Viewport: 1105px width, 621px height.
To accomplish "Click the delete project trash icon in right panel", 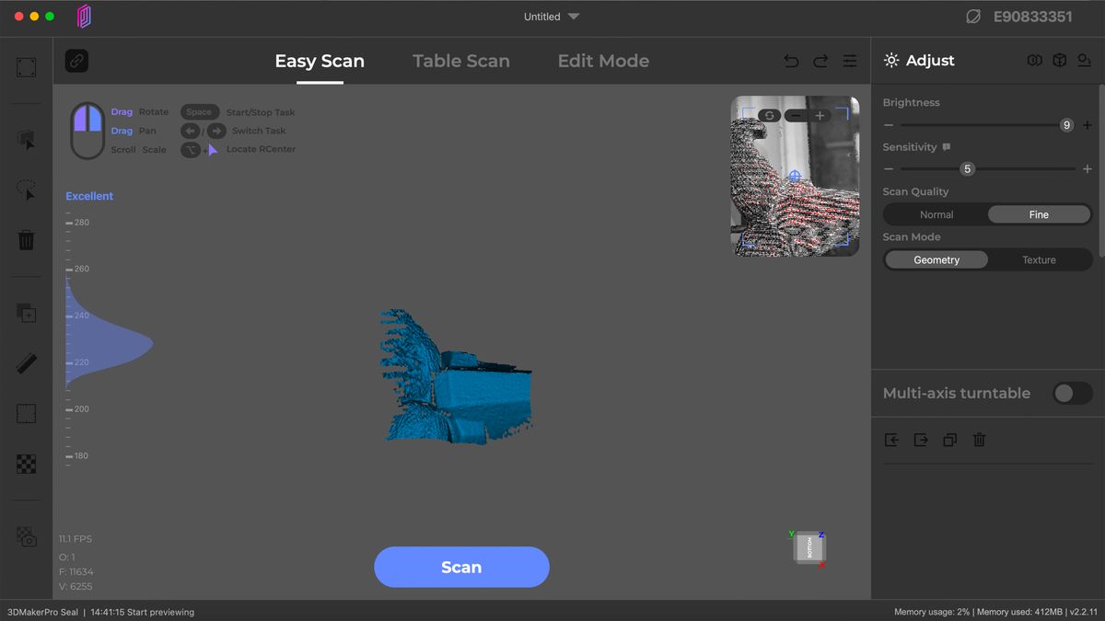I will pyautogui.click(x=979, y=440).
